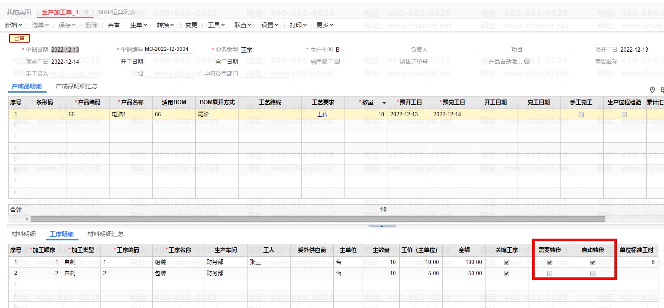Click the collapse handle between the two tables

382,225
